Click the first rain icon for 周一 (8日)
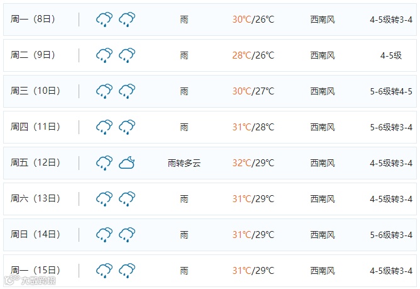Screen dimensions: 420x289 click(x=104, y=19)
